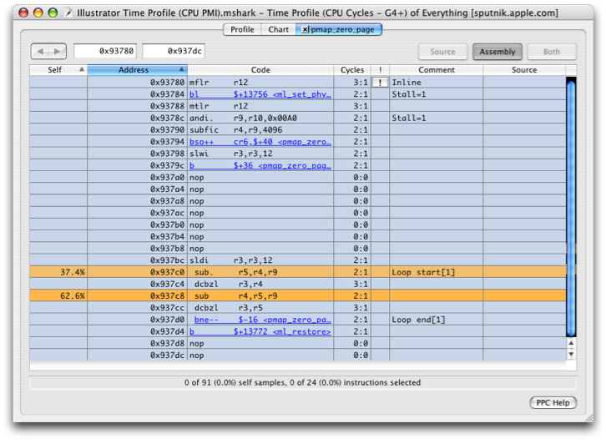Select the Both view button
The image size is (606, 444).
(551, 52)
